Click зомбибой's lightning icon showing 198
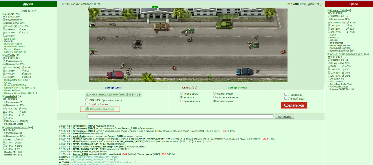This screenshot has height=165, width=373. [x=20, y=112]
